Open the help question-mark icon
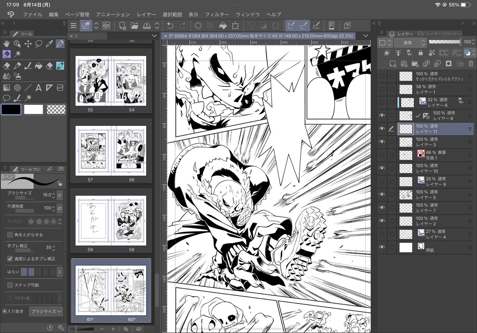The width and height of the screenshot is (477, 333). [x=347, y=26]
